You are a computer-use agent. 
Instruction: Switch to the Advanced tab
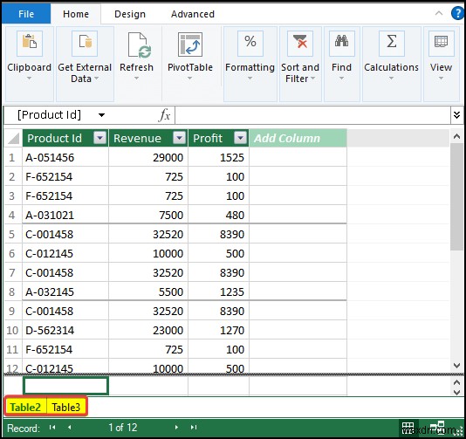[193, 14]
